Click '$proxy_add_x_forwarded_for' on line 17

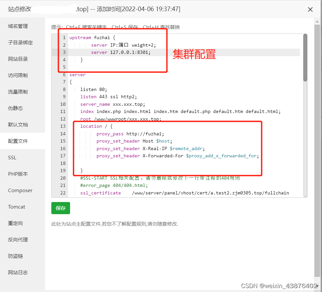click(221, 156)
